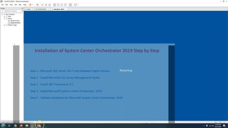Switch to the Win2K19-DC01 tab

[42, 9]
